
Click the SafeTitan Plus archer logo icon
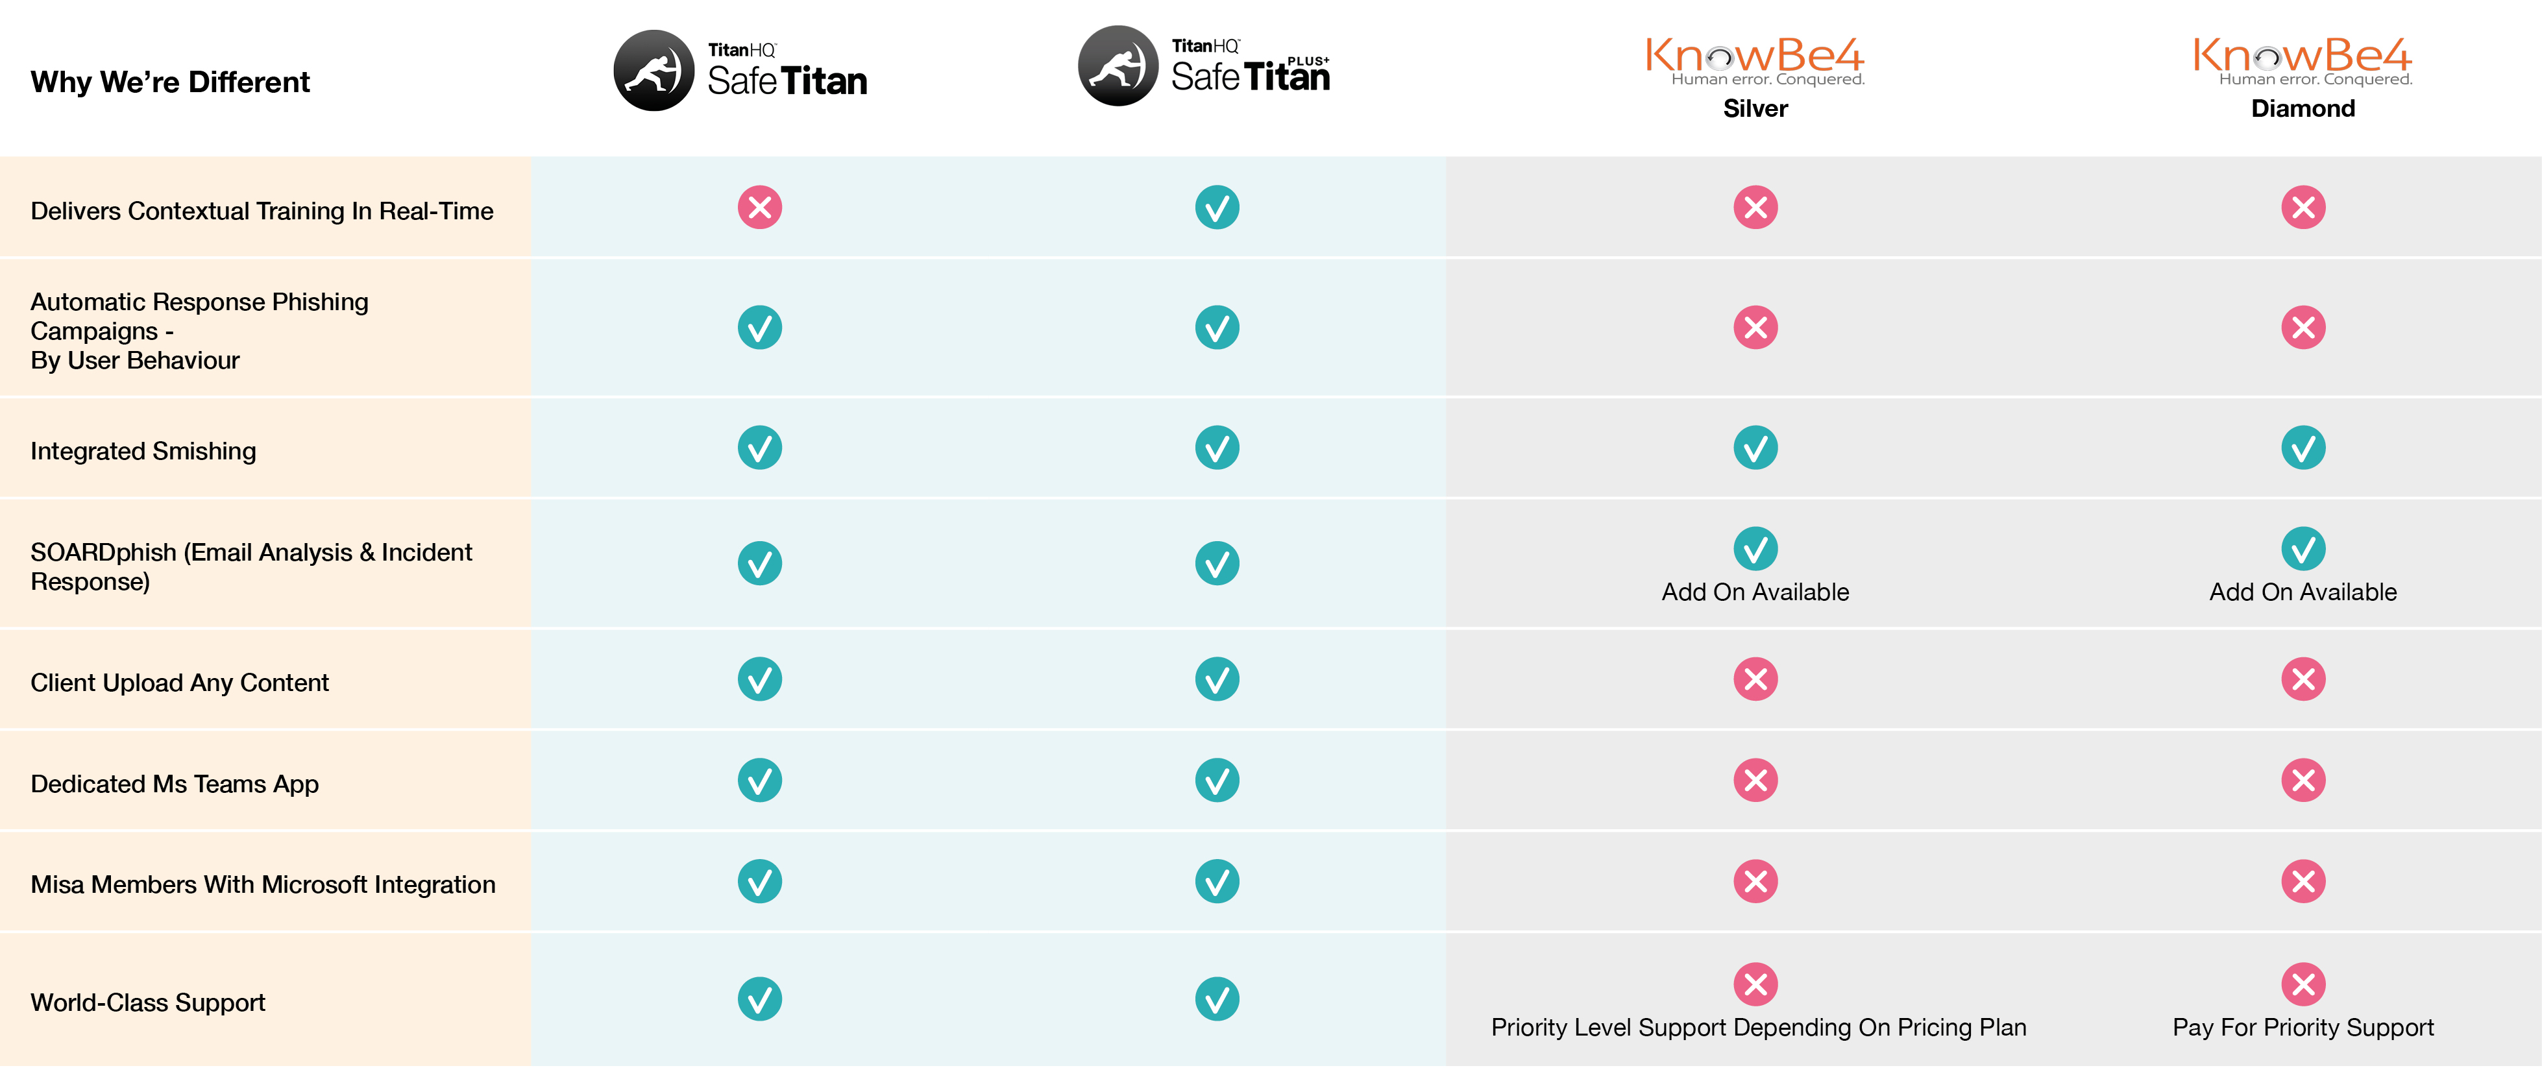pos(1117,66)
